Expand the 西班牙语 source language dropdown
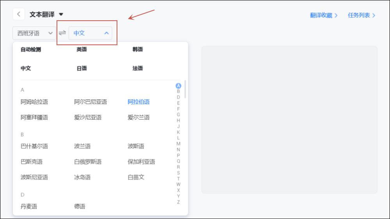 pyautogui.click(x=34, y=33)
